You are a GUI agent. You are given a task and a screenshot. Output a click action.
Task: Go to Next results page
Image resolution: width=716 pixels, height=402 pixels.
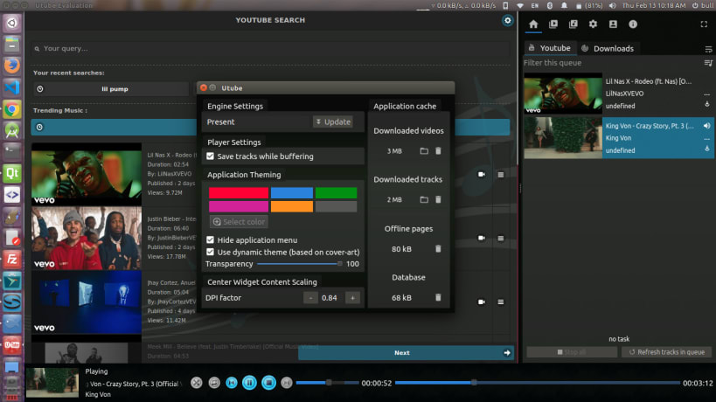coord(406,353)
